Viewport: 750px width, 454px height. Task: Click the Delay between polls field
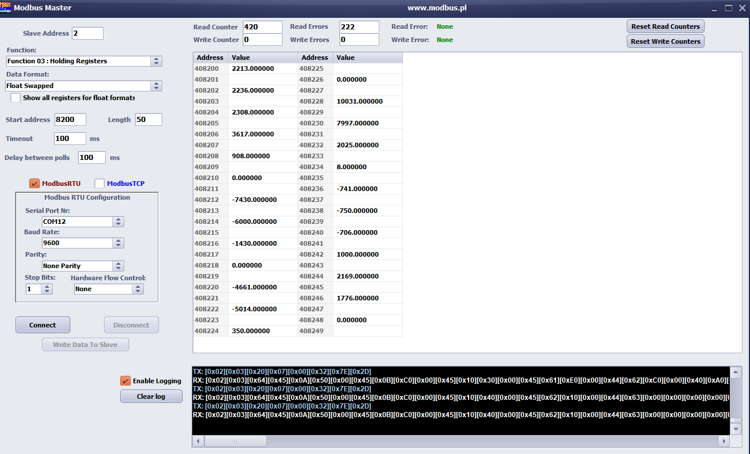(x=92, y=158)
